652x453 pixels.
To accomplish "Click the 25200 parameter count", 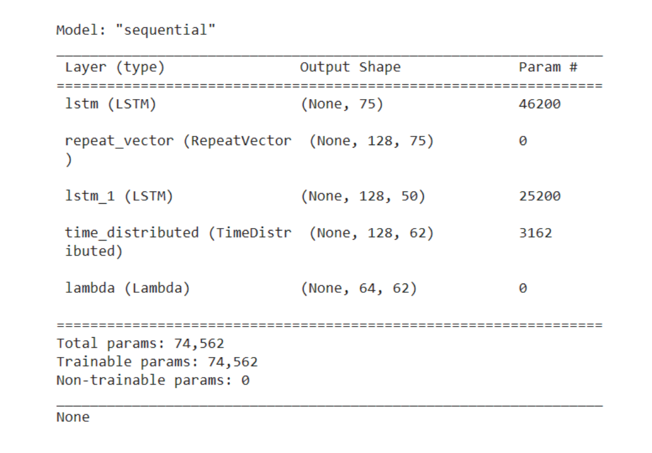I will 539,196.
